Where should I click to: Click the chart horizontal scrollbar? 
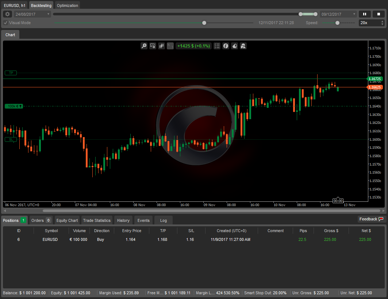212,211
